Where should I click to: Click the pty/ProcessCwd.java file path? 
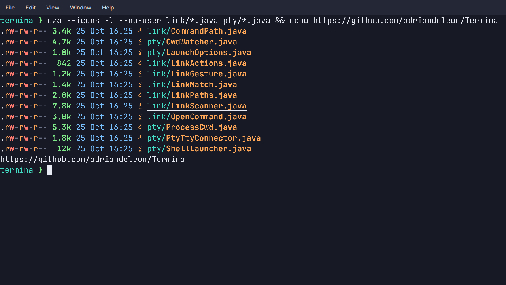192,127
